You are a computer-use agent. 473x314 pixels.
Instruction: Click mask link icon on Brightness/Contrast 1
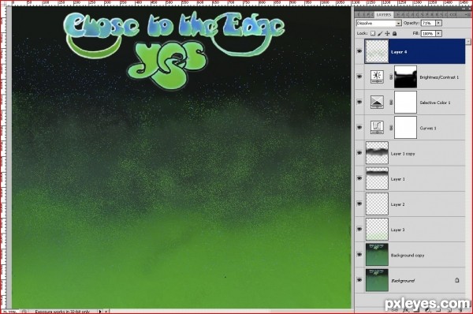tap(391, 77)
